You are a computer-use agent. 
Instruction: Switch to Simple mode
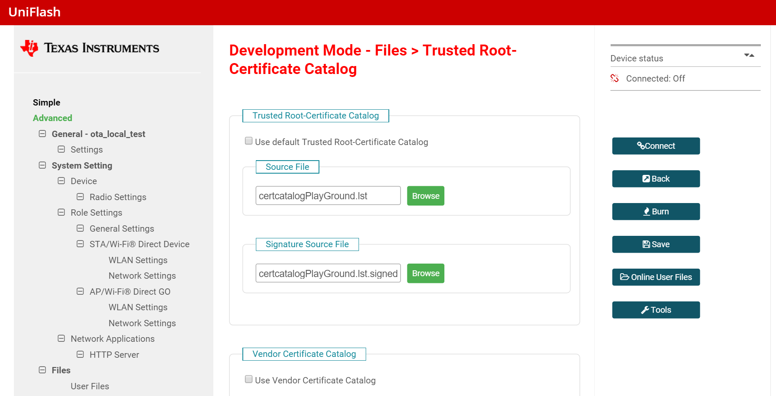(x=46, y=103)
